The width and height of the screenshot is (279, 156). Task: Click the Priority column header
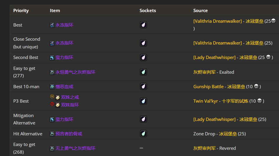[21, 11]
